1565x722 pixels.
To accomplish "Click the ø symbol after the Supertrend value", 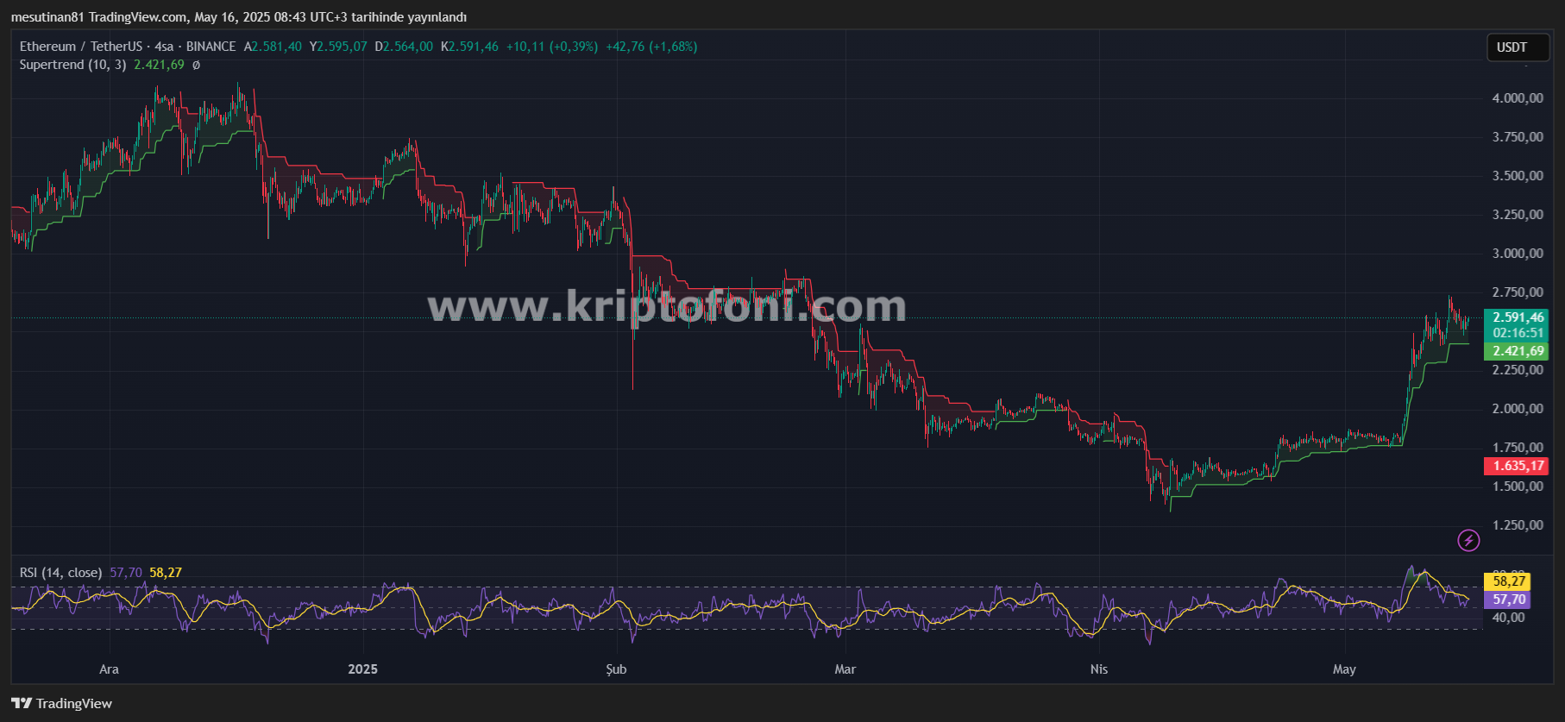I will pos(196,65).
